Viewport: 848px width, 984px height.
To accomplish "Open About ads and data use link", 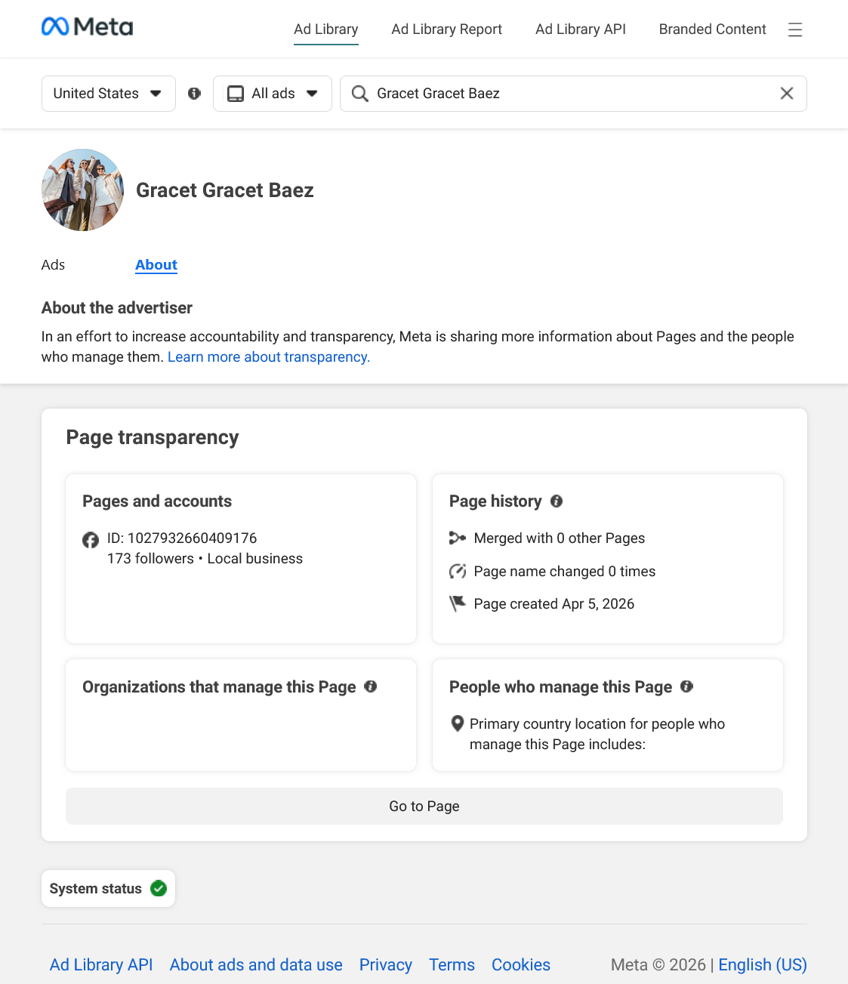I will 256,964.
